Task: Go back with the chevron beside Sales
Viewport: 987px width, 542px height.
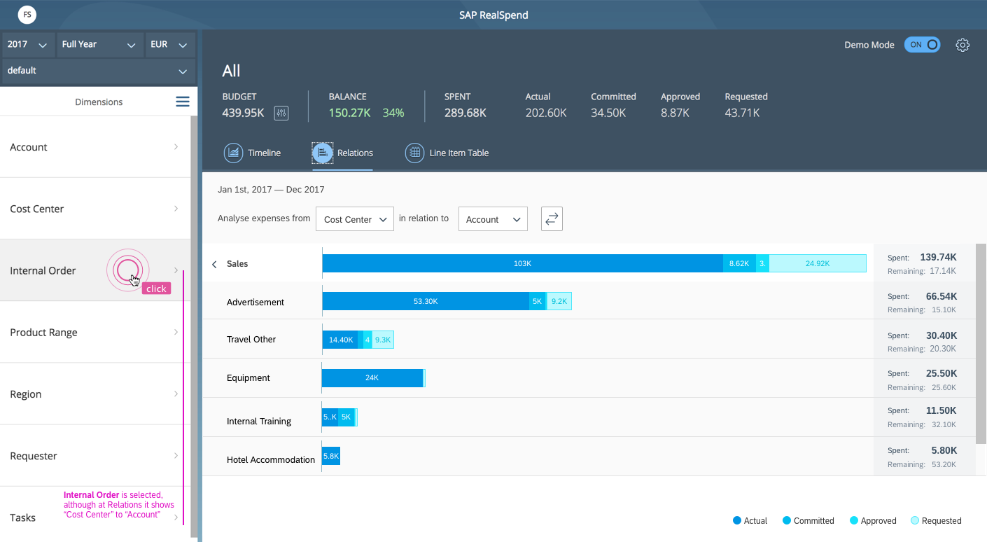Action: click(x=214, y=264)
